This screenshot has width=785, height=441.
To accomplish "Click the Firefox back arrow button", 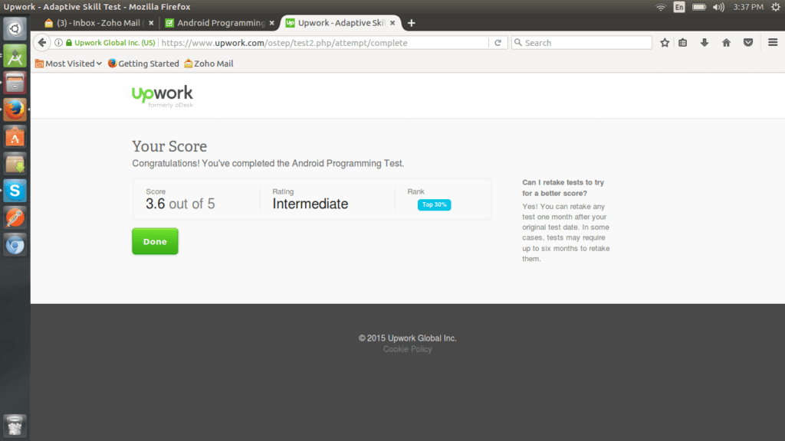I will (x=42, y=43).
